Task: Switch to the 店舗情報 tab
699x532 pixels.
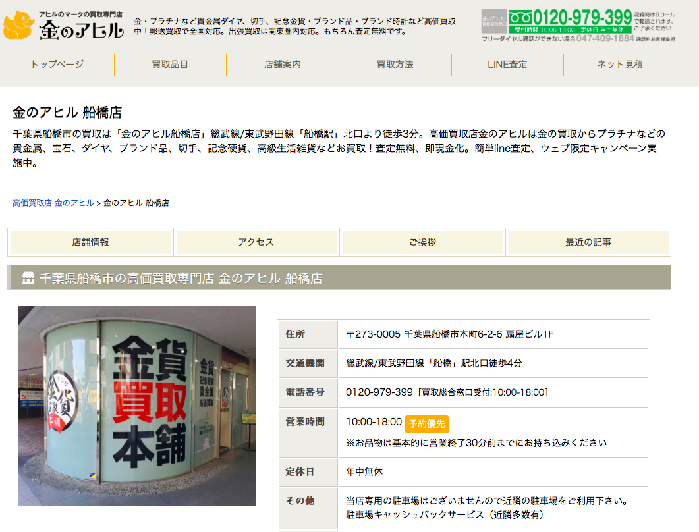Action: (x=88, y=242)
